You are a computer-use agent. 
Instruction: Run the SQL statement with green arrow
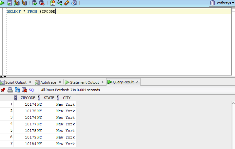pyautogui.click(x=2, y=3)
